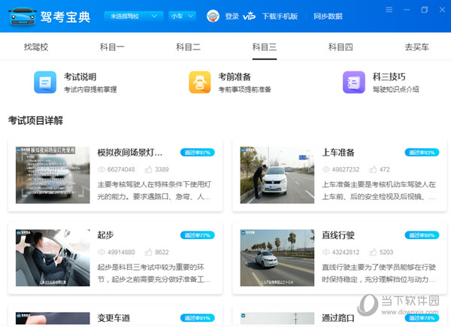Click the 考前事项提前准备 subtitle text
This screenshot has height=327, width=451.
(x=244, y=89)
